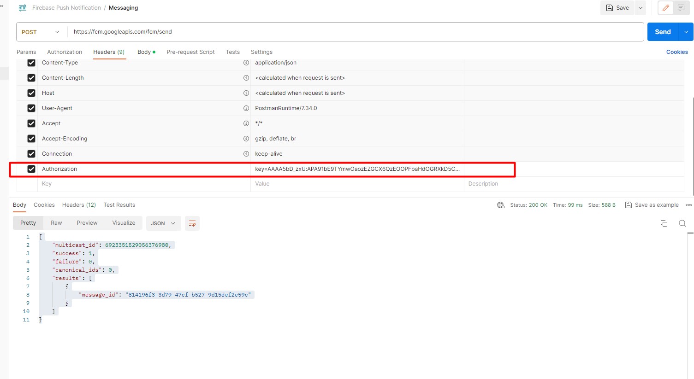Open the comments icon near Save
Image resolution: width=694 pixels, height=379 pixels.
point(681,8)
